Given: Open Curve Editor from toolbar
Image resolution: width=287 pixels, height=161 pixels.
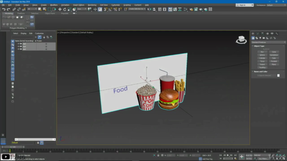Looking at the screenshot, I should [175, 9].
